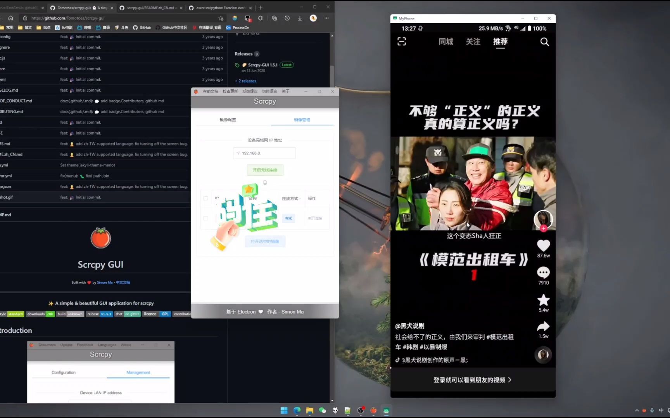The width and height of the screenshot is (670, 418).
Task: Click 断开连接 in the device row
Action: 315,218
